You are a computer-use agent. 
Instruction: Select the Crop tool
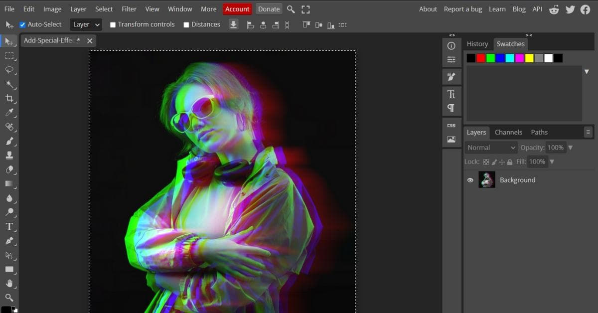point(9,98)
